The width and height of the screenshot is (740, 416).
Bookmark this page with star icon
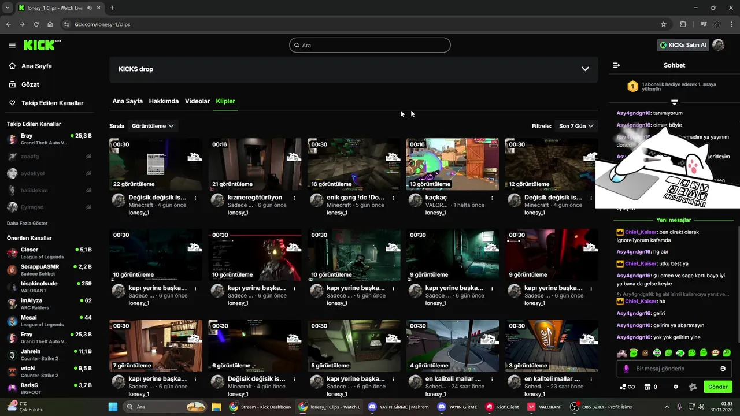pyautogui.click(x=664, y=24)
